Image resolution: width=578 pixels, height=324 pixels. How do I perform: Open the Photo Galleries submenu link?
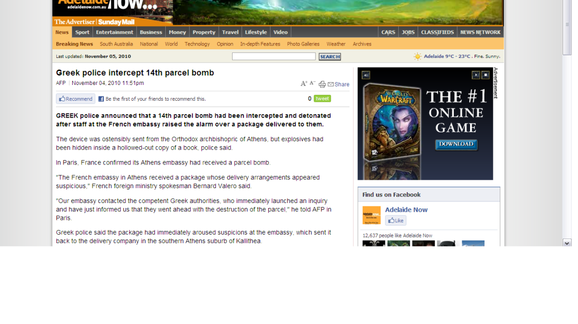[x=303, y=44]
